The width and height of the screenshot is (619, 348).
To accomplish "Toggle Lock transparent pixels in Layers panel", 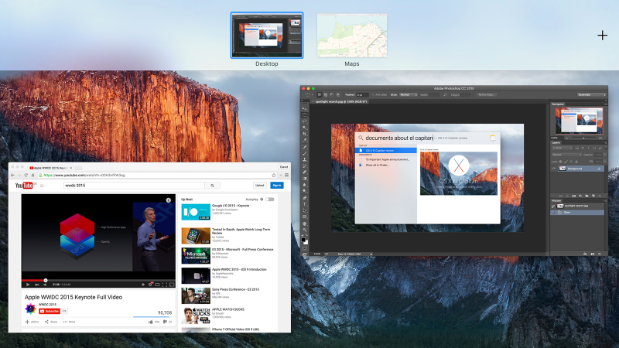I will point(560,162).
